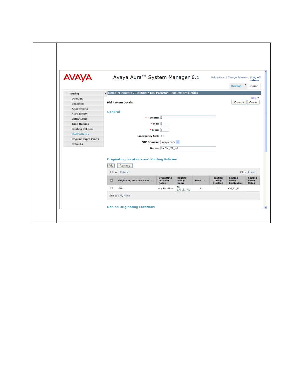Click the Routing Policy Destination column header
The height and width of the screenshot is (392, 303).
point(236,181)
